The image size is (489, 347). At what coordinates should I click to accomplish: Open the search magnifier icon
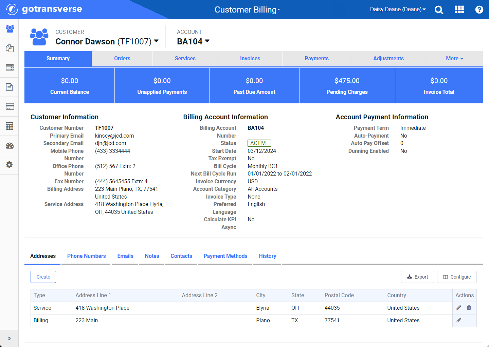[x=439, y=10]
